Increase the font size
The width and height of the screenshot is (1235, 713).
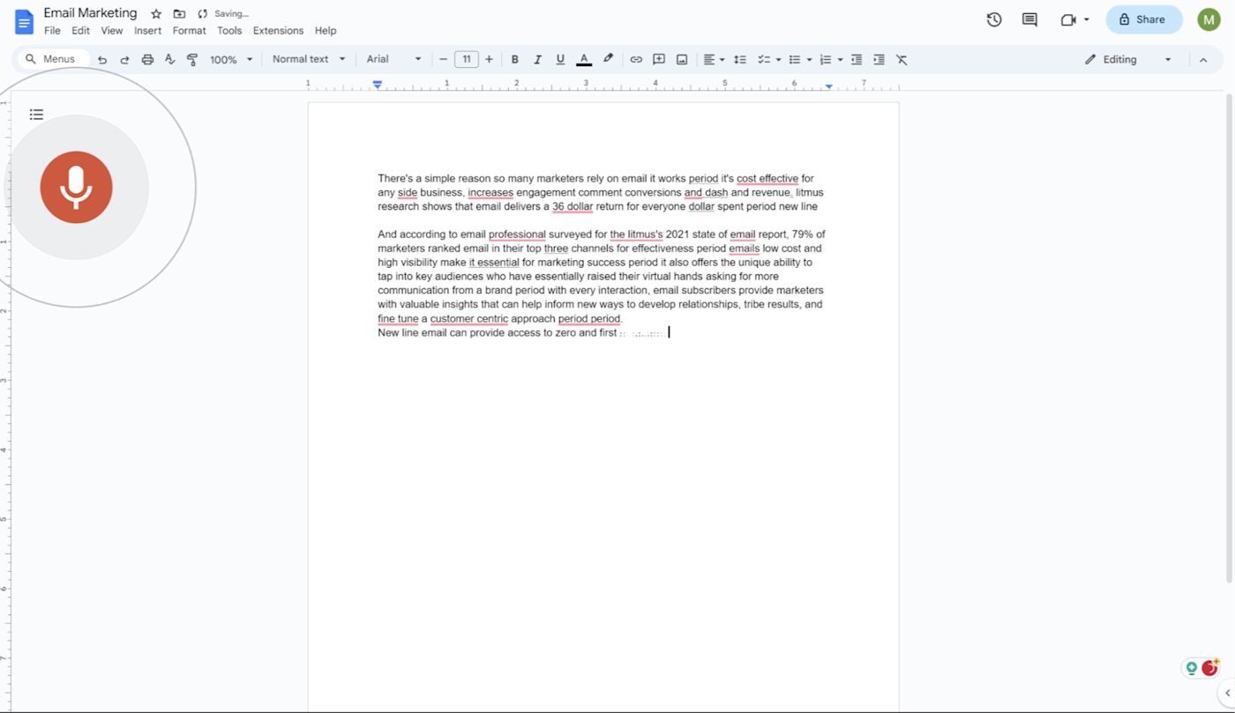click(490, 60)
